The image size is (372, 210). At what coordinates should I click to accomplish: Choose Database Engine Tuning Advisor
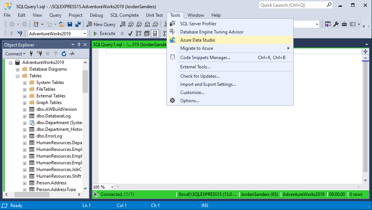pyautogui.click(x=230, y=32)
